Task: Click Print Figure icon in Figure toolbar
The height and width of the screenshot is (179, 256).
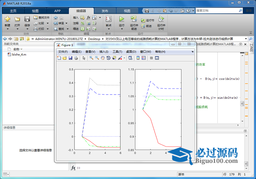Action: [76, 58]
